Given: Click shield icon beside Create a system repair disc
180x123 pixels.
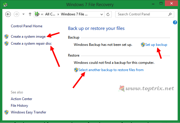Looking at the screenshot, I should (x=6, y=44).
